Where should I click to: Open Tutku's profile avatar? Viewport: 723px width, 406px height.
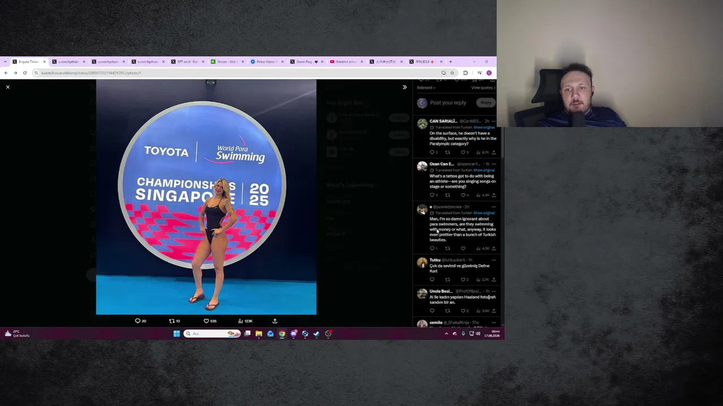point(422,262)
